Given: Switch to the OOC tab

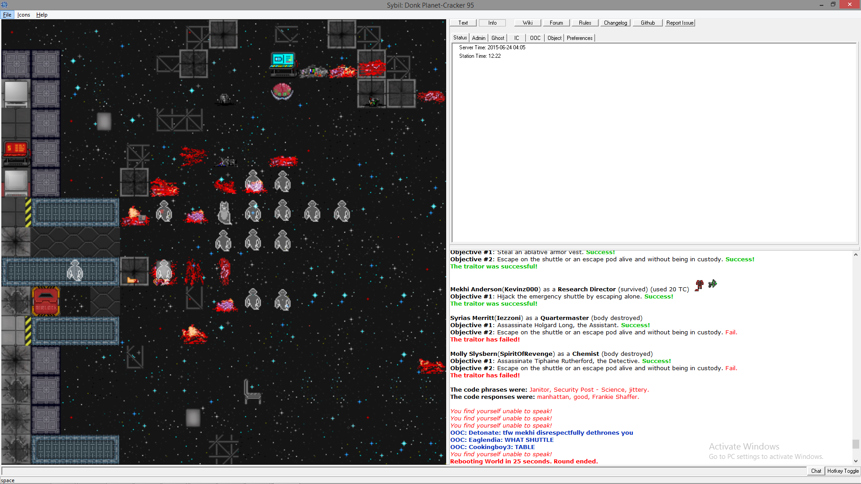Looking at the screenshot, I should pyautogui.click(x=535, y=38).
